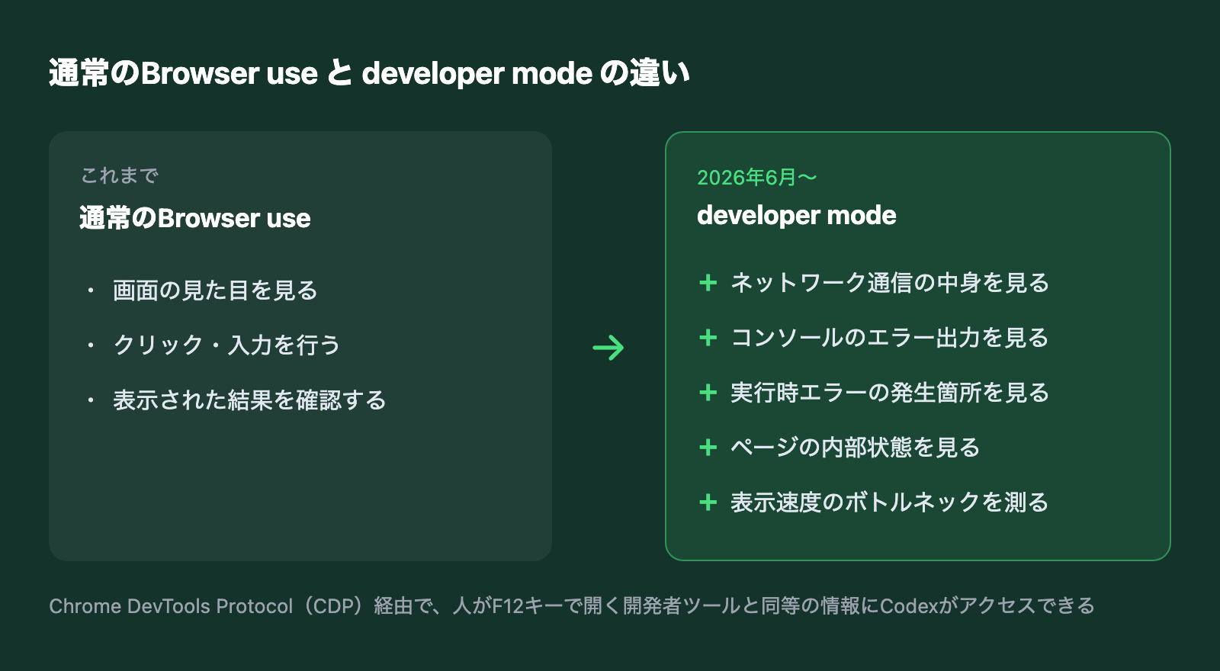Click the '表示速度のボトルネックを測る' item
The width and height of the screenshot is (1220, 671).
(890, 502)
